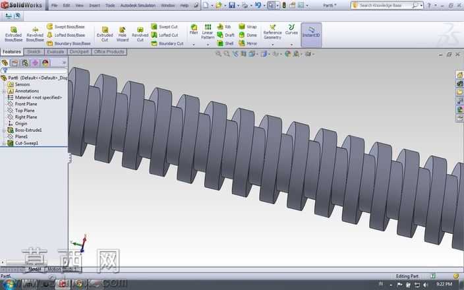
Task: Click the Dome feature
Action: coord(248,35)
